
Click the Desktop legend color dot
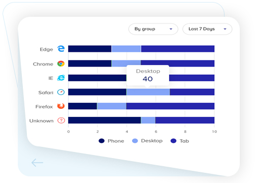pyautogui.click(x=135, y=141)
